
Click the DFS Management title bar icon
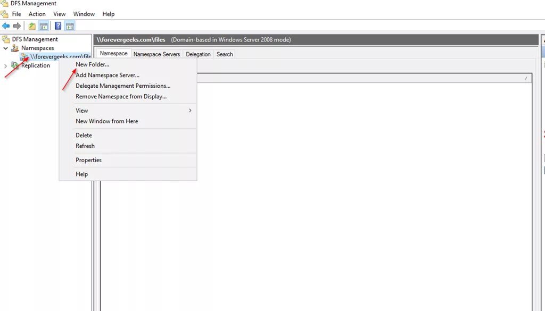point(4,3)
